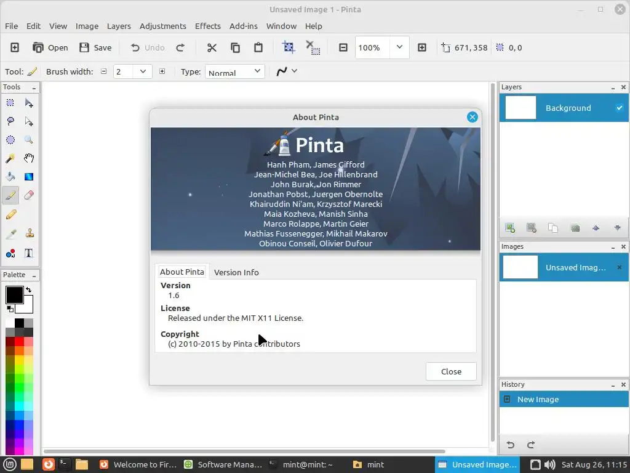Click the Move Layer Down icon
This screenshot has width=630, height=473.
pyautogui.click(x=618, y=228)
